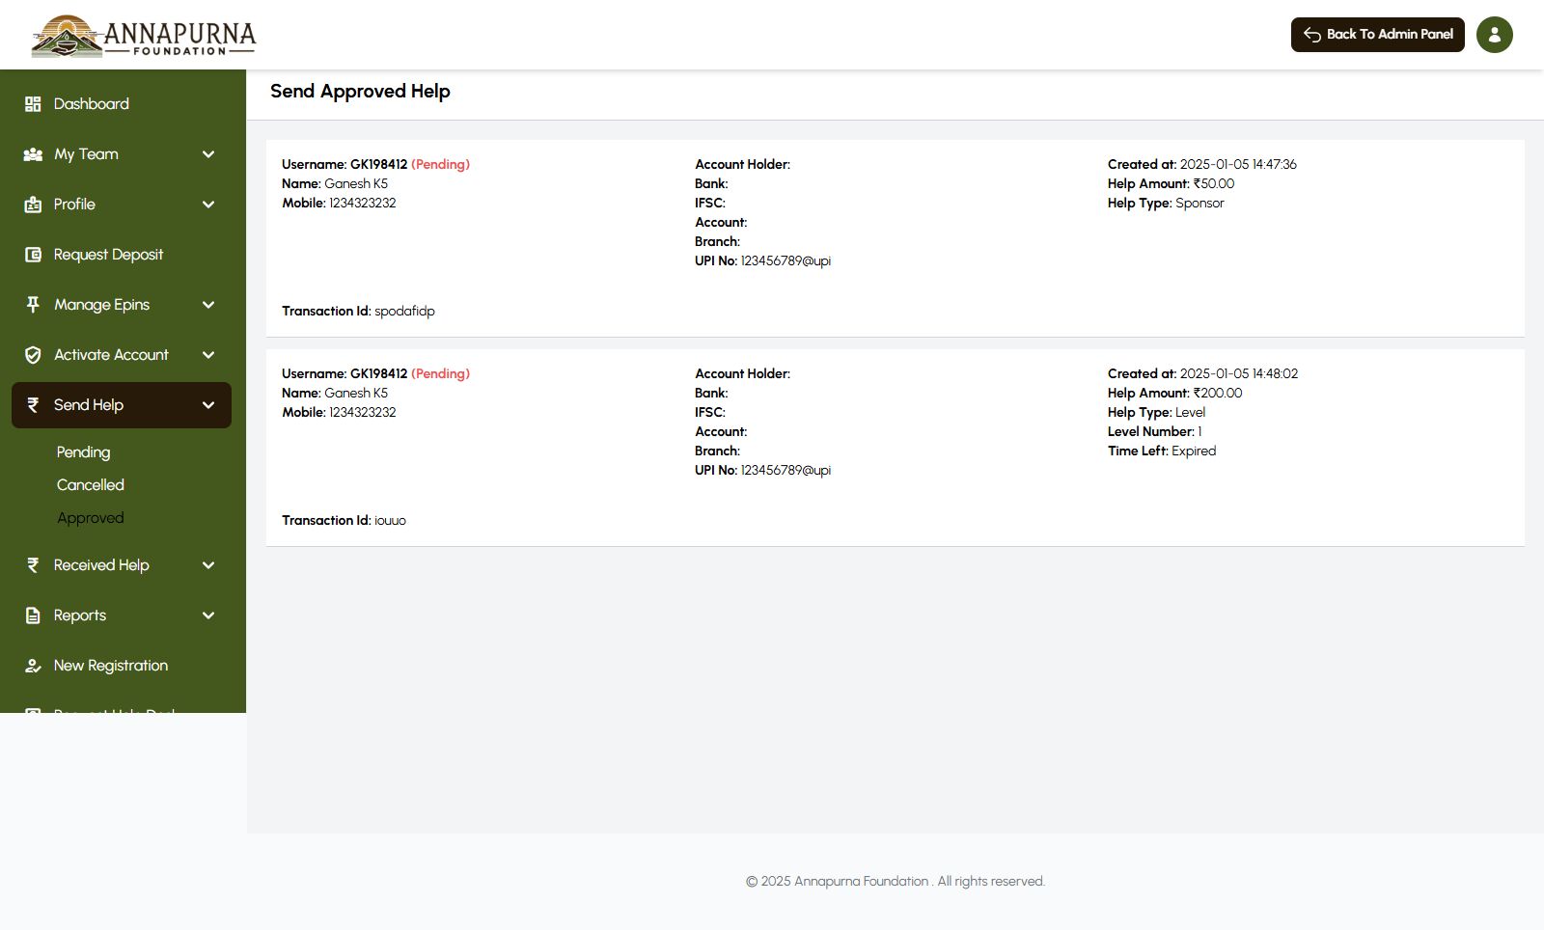
Task: Select the Approved submenu item
Action: [x=90, y=518]
